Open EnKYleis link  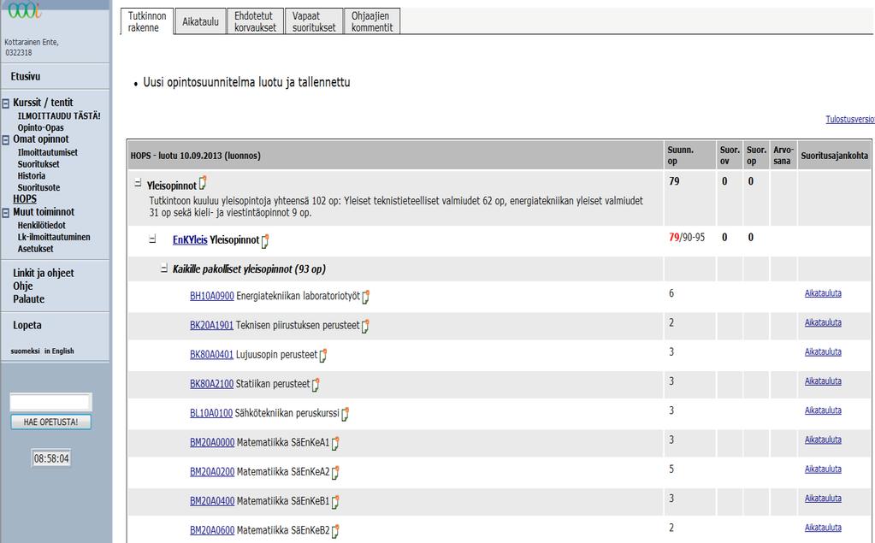(190, 240)
